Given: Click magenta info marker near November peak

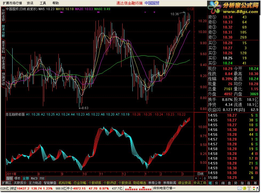Looking at the screenshot, I should pyautogui.click(x=98, y=12).
